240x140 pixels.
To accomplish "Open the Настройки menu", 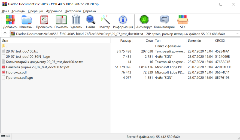I will point(73,11).
